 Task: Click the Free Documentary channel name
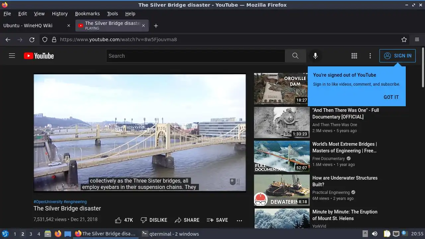click(329, 159)
